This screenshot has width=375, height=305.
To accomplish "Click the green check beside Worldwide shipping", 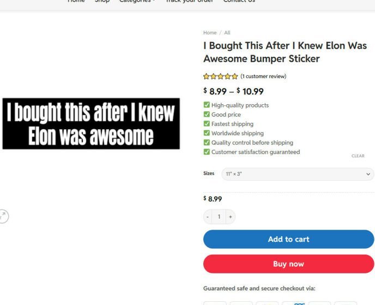I will 207,133.
